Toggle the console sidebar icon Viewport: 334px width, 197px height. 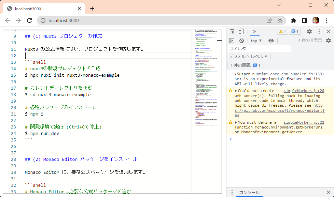[x=232, y=41]
